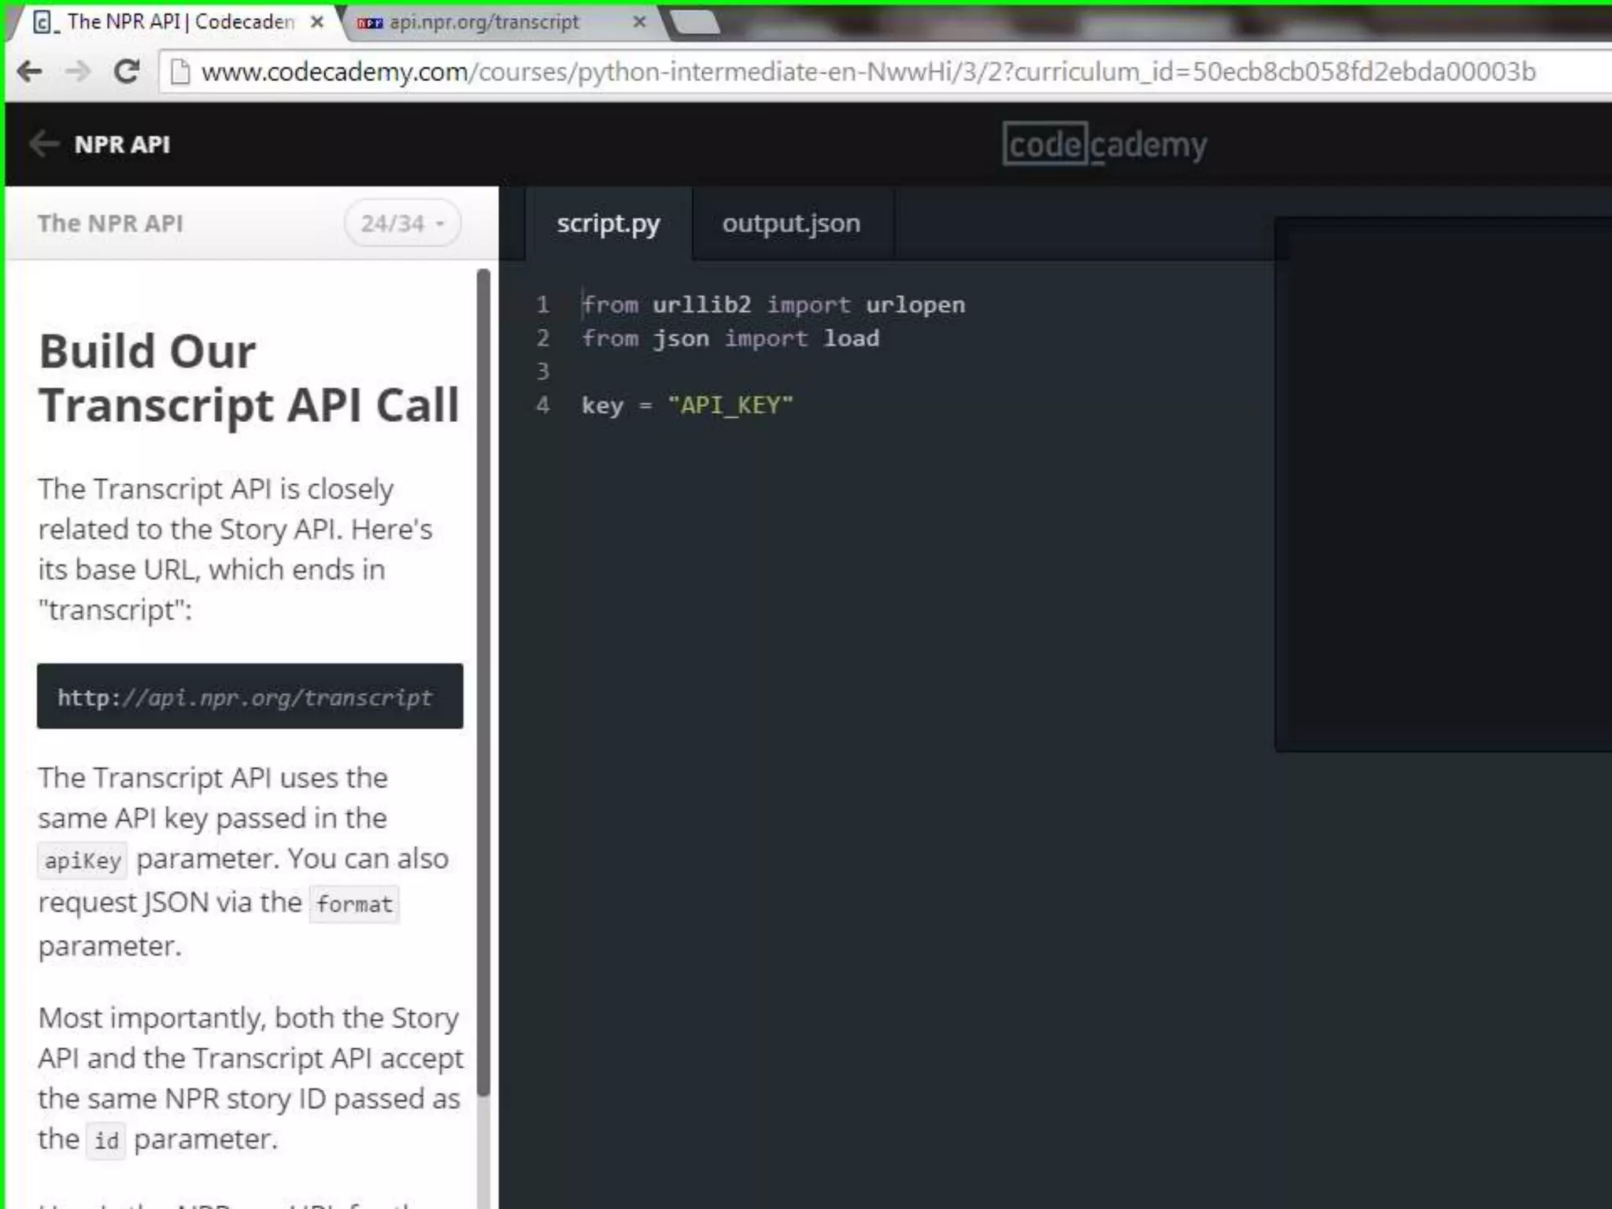The height and width of the screenshot is (1209, 1612).
Task: Click the 'urlopen' word on line 1
Action: point(915,305)
